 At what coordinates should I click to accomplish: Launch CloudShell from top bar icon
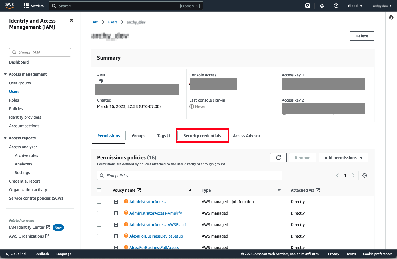(308, 6)
